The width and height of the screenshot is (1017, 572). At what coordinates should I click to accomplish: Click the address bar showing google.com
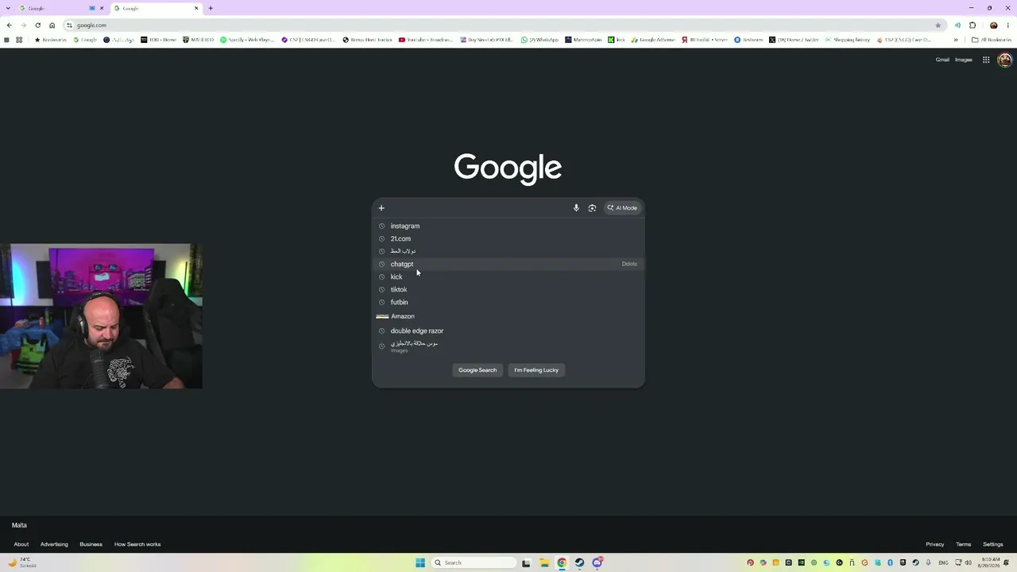(505, 25)
